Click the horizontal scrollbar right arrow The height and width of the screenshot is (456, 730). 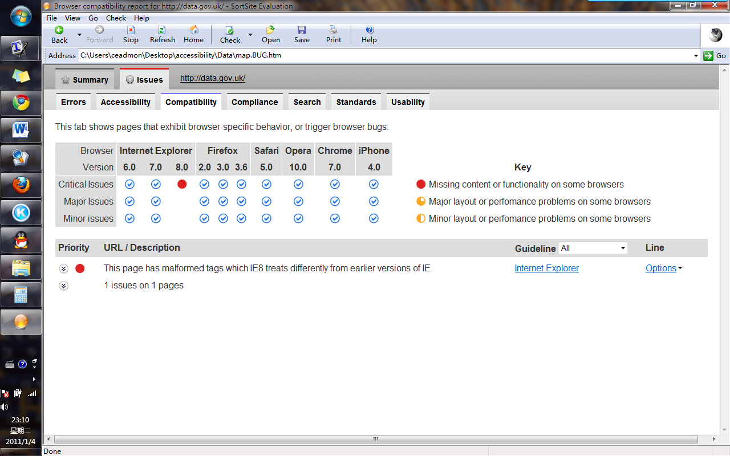(x=715, y=439)
